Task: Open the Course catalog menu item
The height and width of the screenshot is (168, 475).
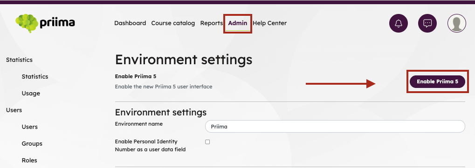Action: click(173, 23)
